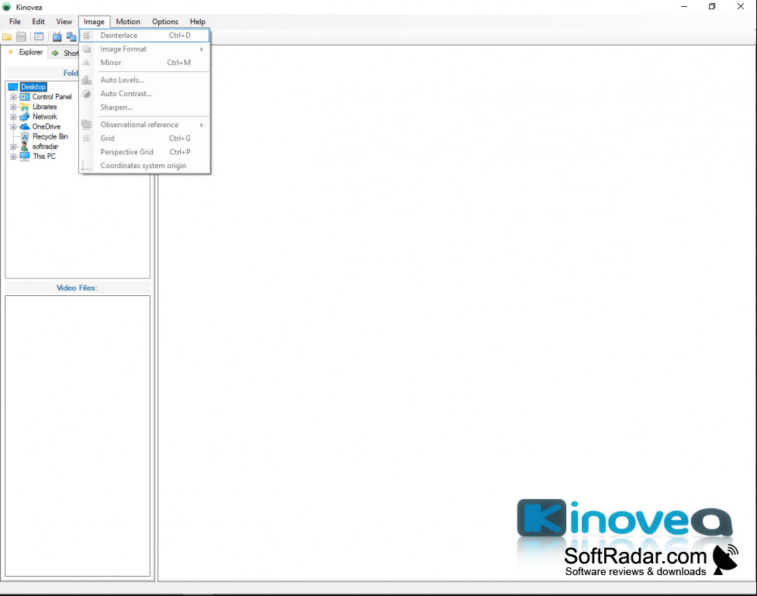Select Desktop in the folder tree

point(33,87)
